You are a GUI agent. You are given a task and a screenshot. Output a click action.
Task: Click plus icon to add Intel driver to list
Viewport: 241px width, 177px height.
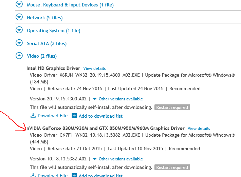pyautogui.click(x=74, y=116)
